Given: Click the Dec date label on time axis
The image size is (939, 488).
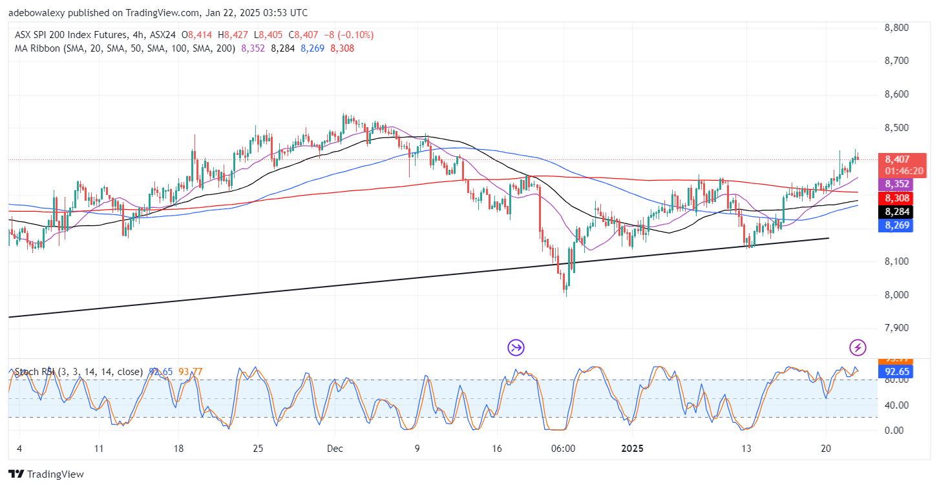Looking at the screenshot, I should [335, 448].
